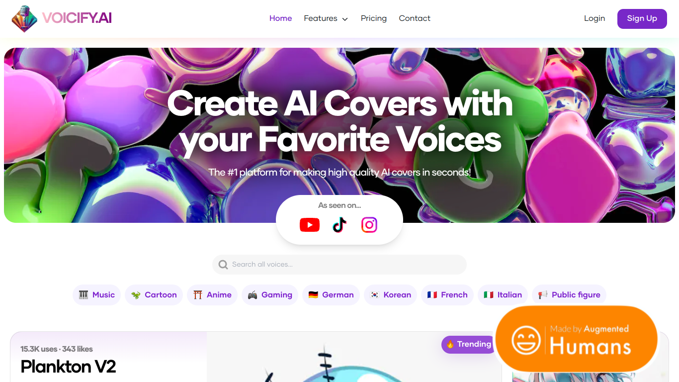The width and height of the screenshot is (679, 382).
Task: Click the Sign Up button
Action: [x=642, y=18]
